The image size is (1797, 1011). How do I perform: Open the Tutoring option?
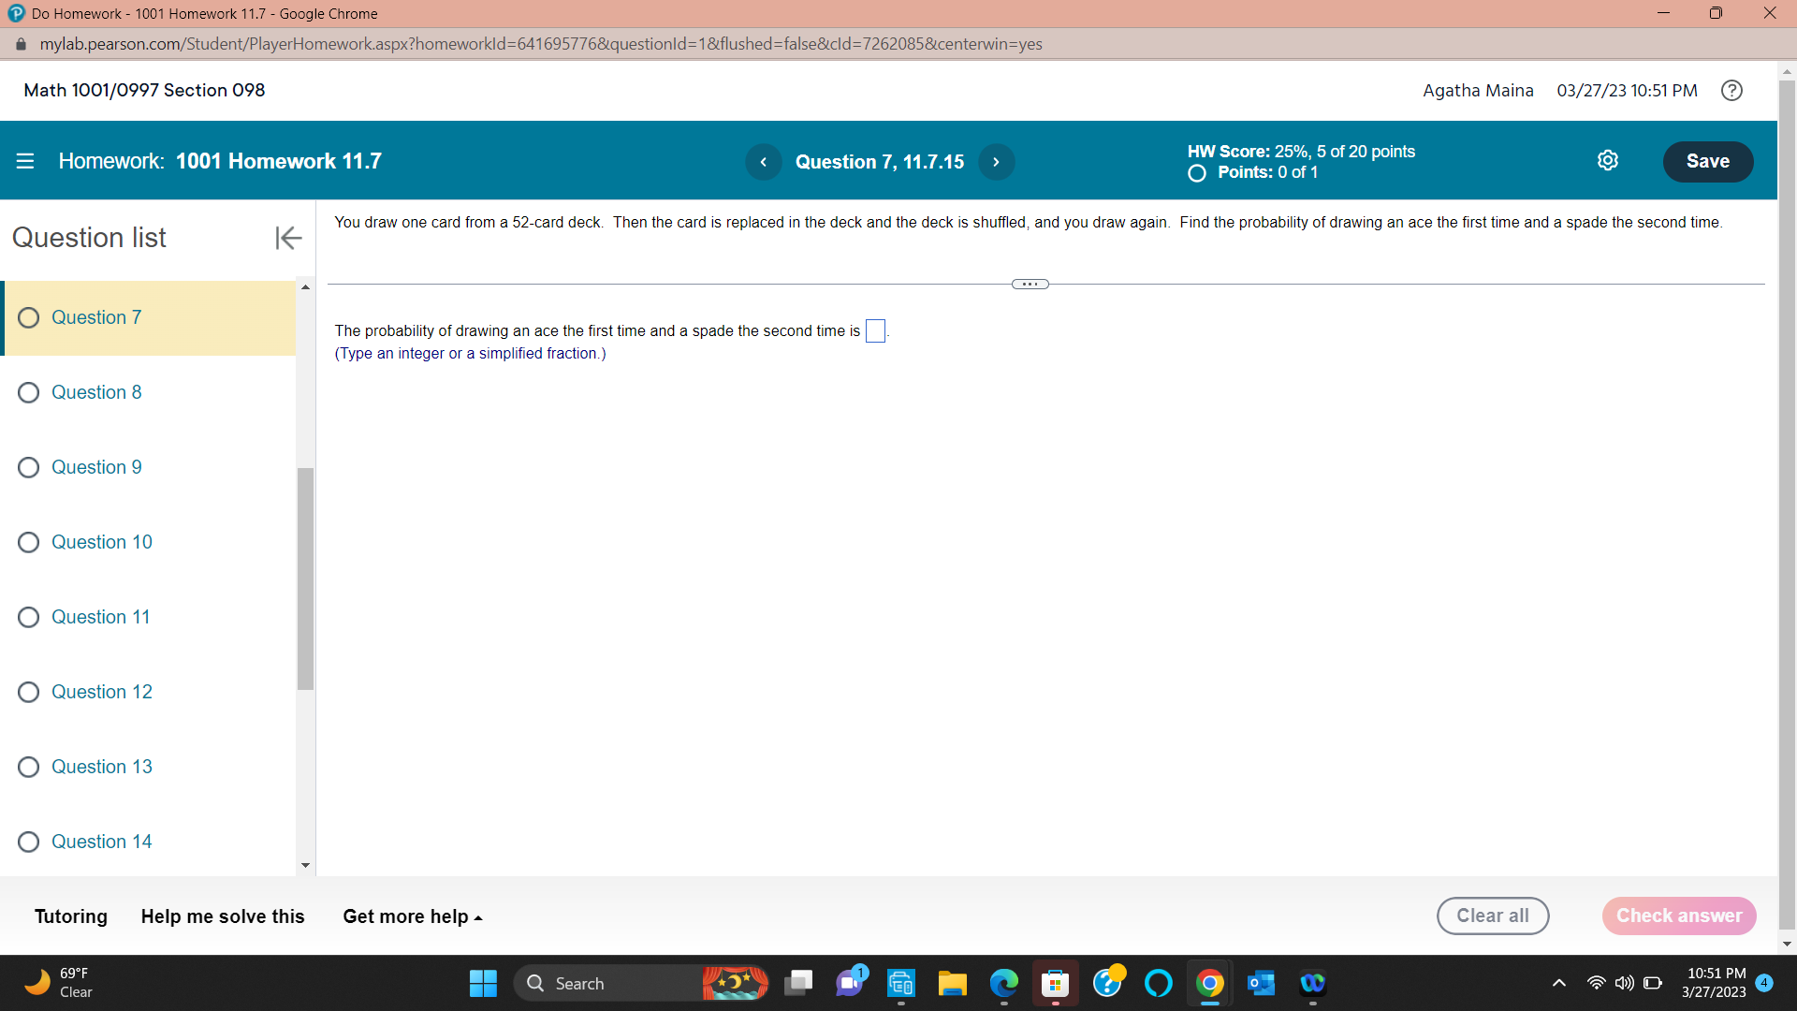tap(71, 916)
